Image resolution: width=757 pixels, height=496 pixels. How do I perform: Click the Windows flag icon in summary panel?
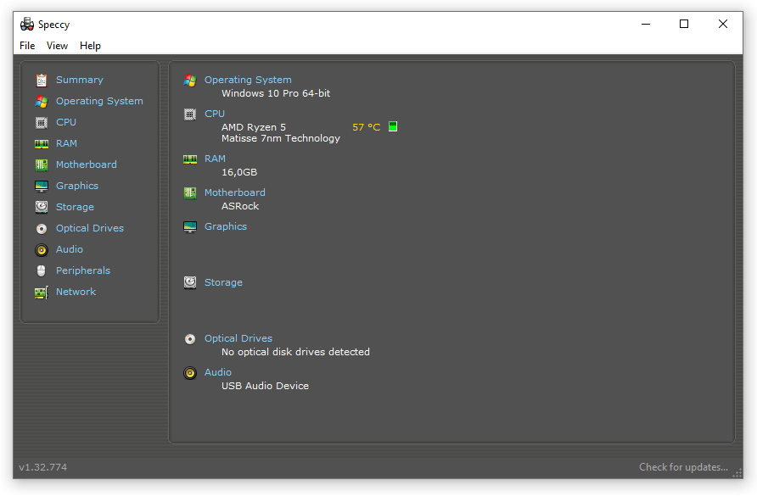tap(190, 80)
